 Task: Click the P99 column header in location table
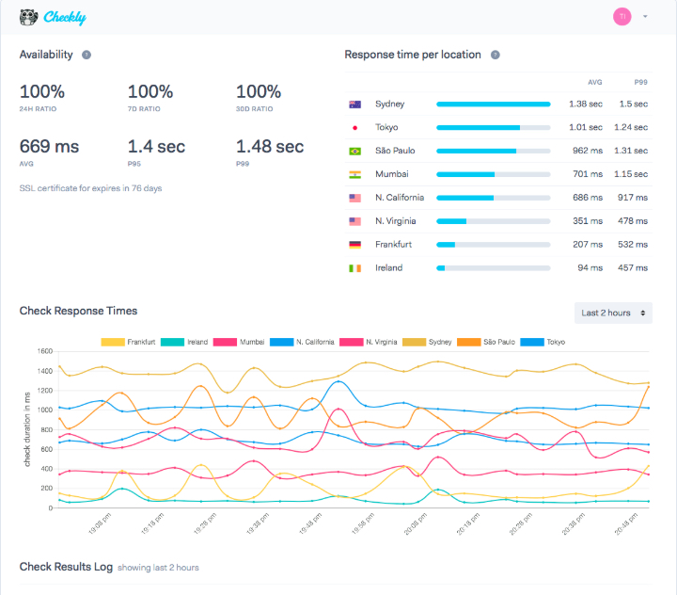[x=640, y=82]
